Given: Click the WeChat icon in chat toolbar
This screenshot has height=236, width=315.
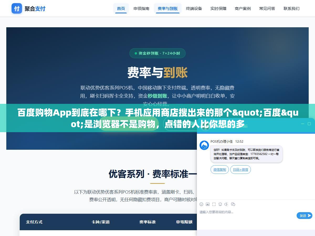Looking at the screenshot, I should pyautogui.click(x=233, y=204).
